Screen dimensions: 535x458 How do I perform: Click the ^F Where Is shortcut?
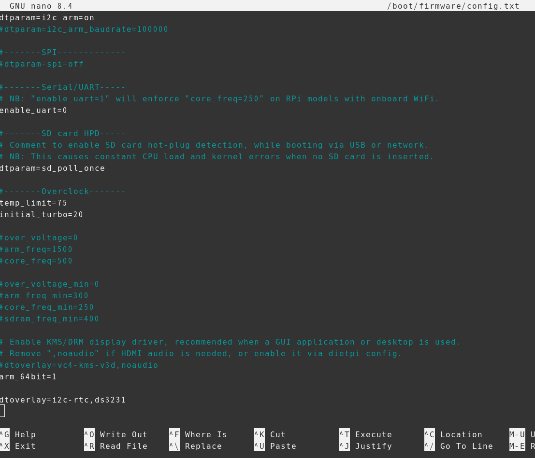pyautogui.click(x=198, y=434)
